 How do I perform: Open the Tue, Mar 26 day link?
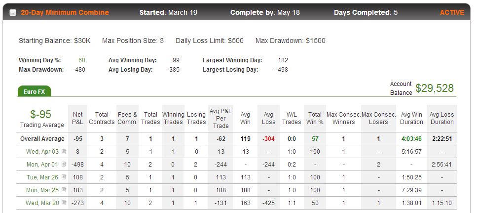pyautogui.click(x=42, y=177)
